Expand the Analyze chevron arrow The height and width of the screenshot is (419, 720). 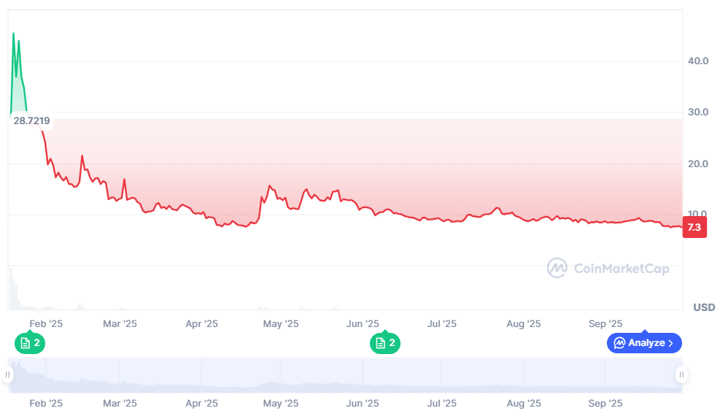point(671,343)
